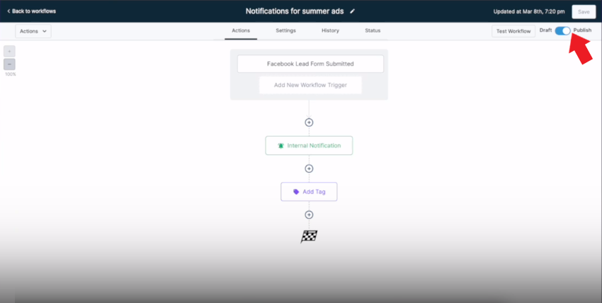Zoom in with the plus button
Viewport: 602px width, 303px height.
coord(10,52)
